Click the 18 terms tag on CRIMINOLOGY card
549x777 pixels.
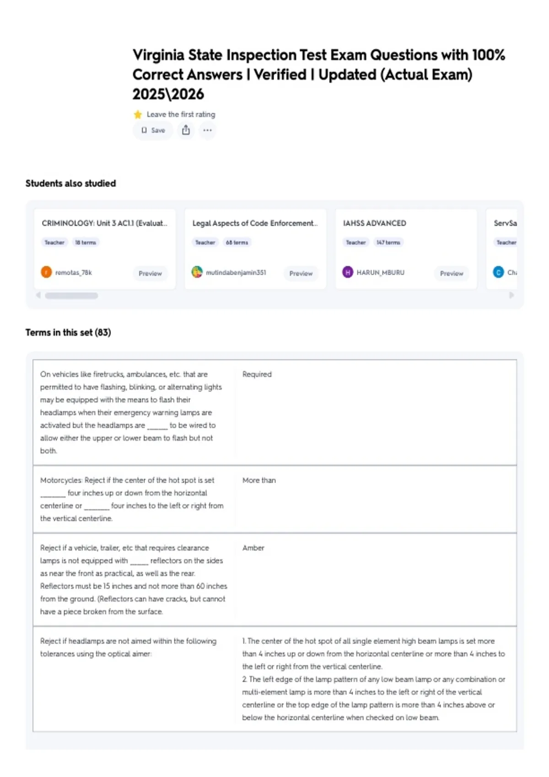[86, 242]
